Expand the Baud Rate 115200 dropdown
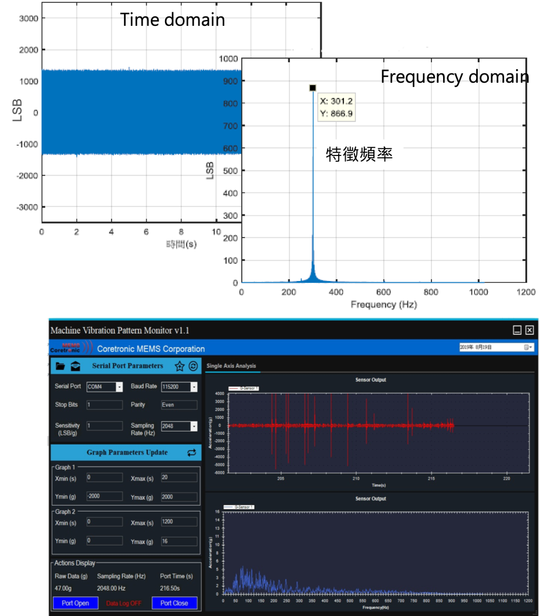 coord(194,387)
